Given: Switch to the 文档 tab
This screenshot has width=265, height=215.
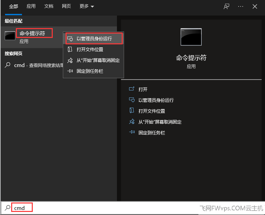Looking at the screenshot, I should pyautogui.click(x=49, y=6).
